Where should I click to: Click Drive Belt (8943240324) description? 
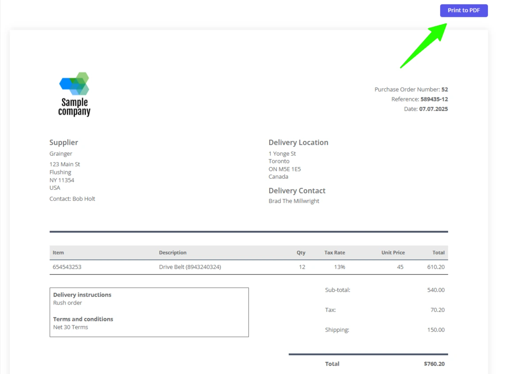190,267
